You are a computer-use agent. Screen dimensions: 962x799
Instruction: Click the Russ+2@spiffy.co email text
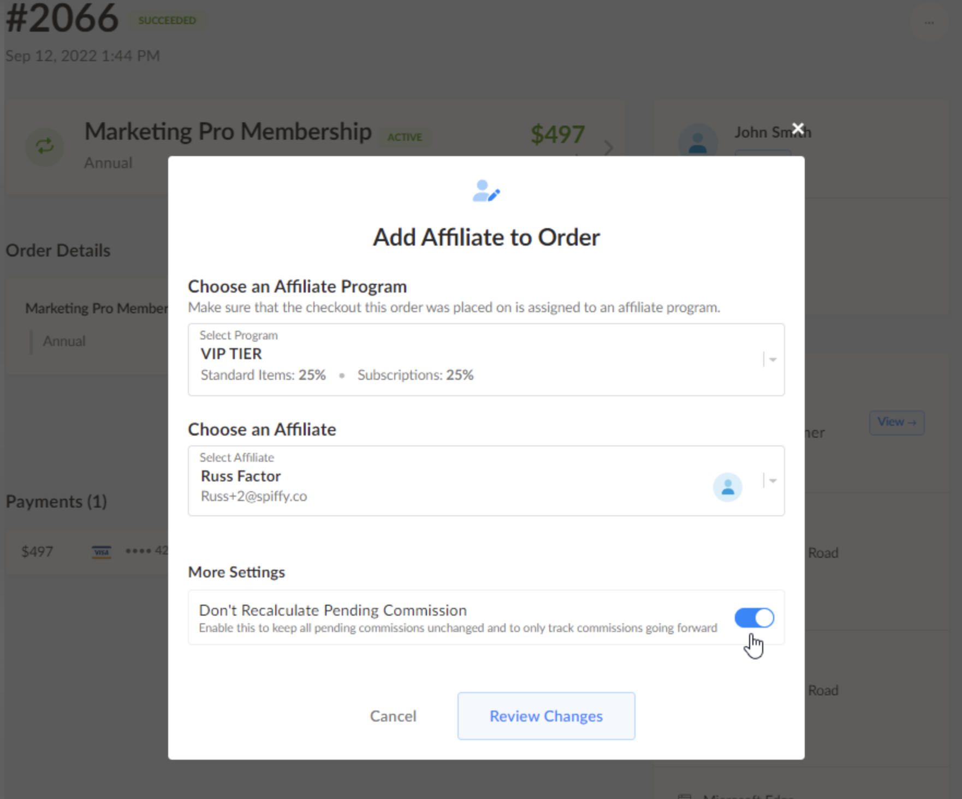[254, 496]
